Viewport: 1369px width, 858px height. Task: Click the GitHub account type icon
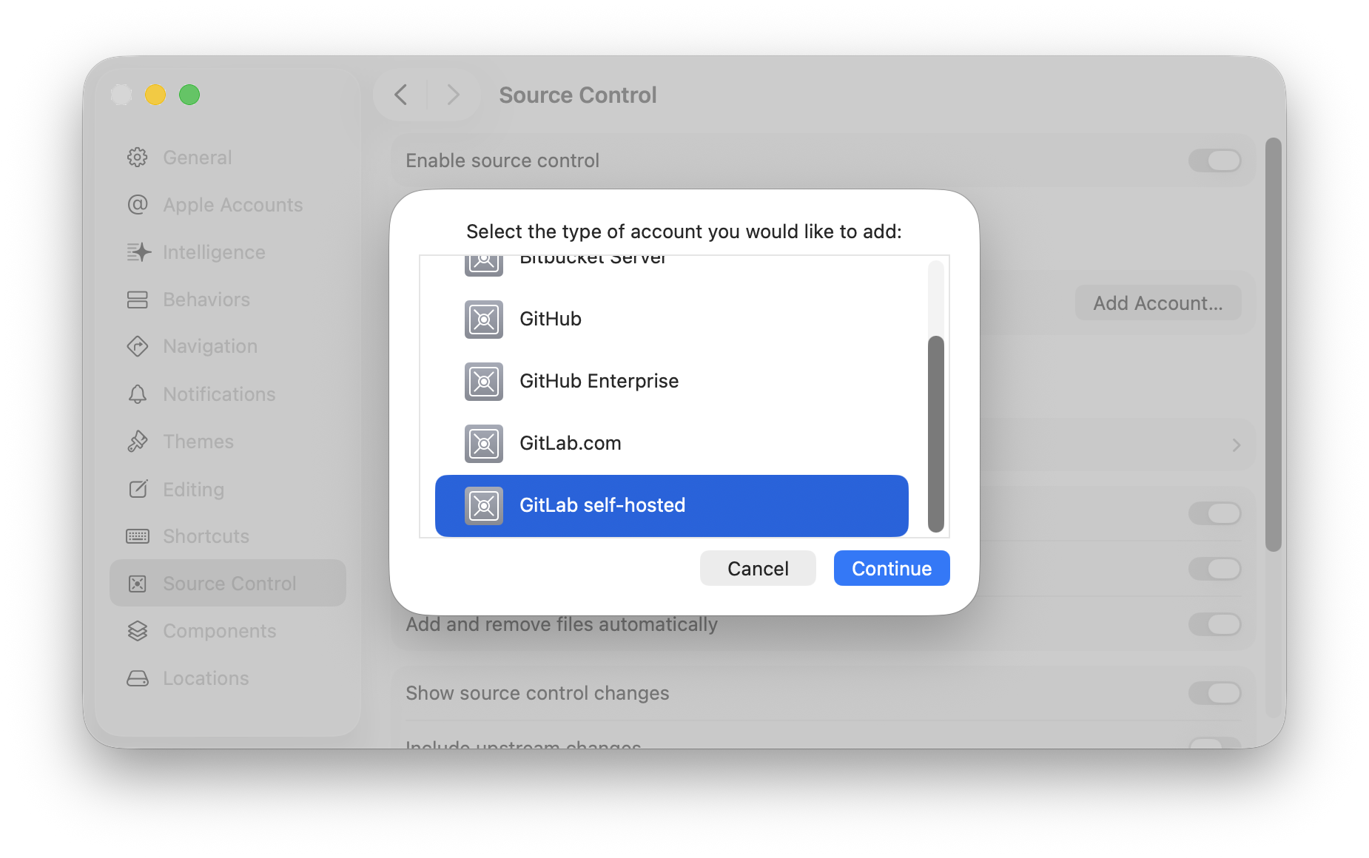click(483, 320)
